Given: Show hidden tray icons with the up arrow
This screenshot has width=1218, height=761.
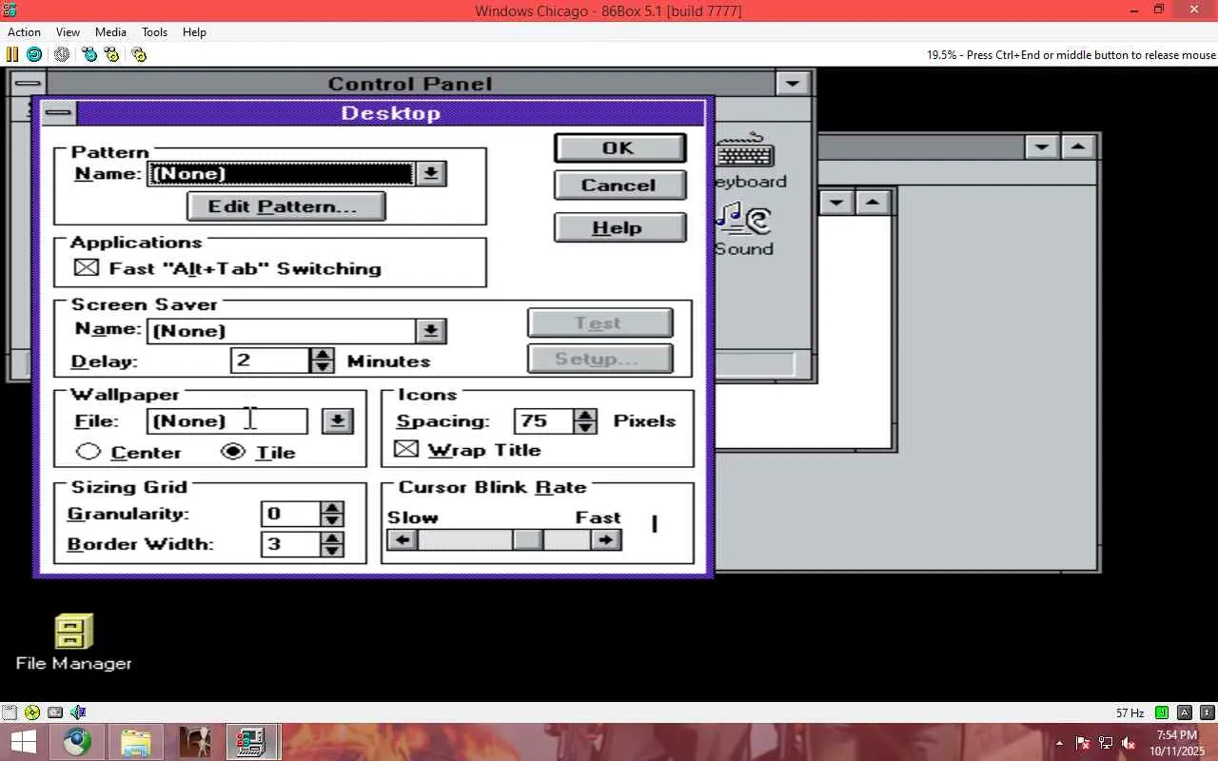Looking at the screenshot, I should pyautogui.click(x=1059, y=743).
